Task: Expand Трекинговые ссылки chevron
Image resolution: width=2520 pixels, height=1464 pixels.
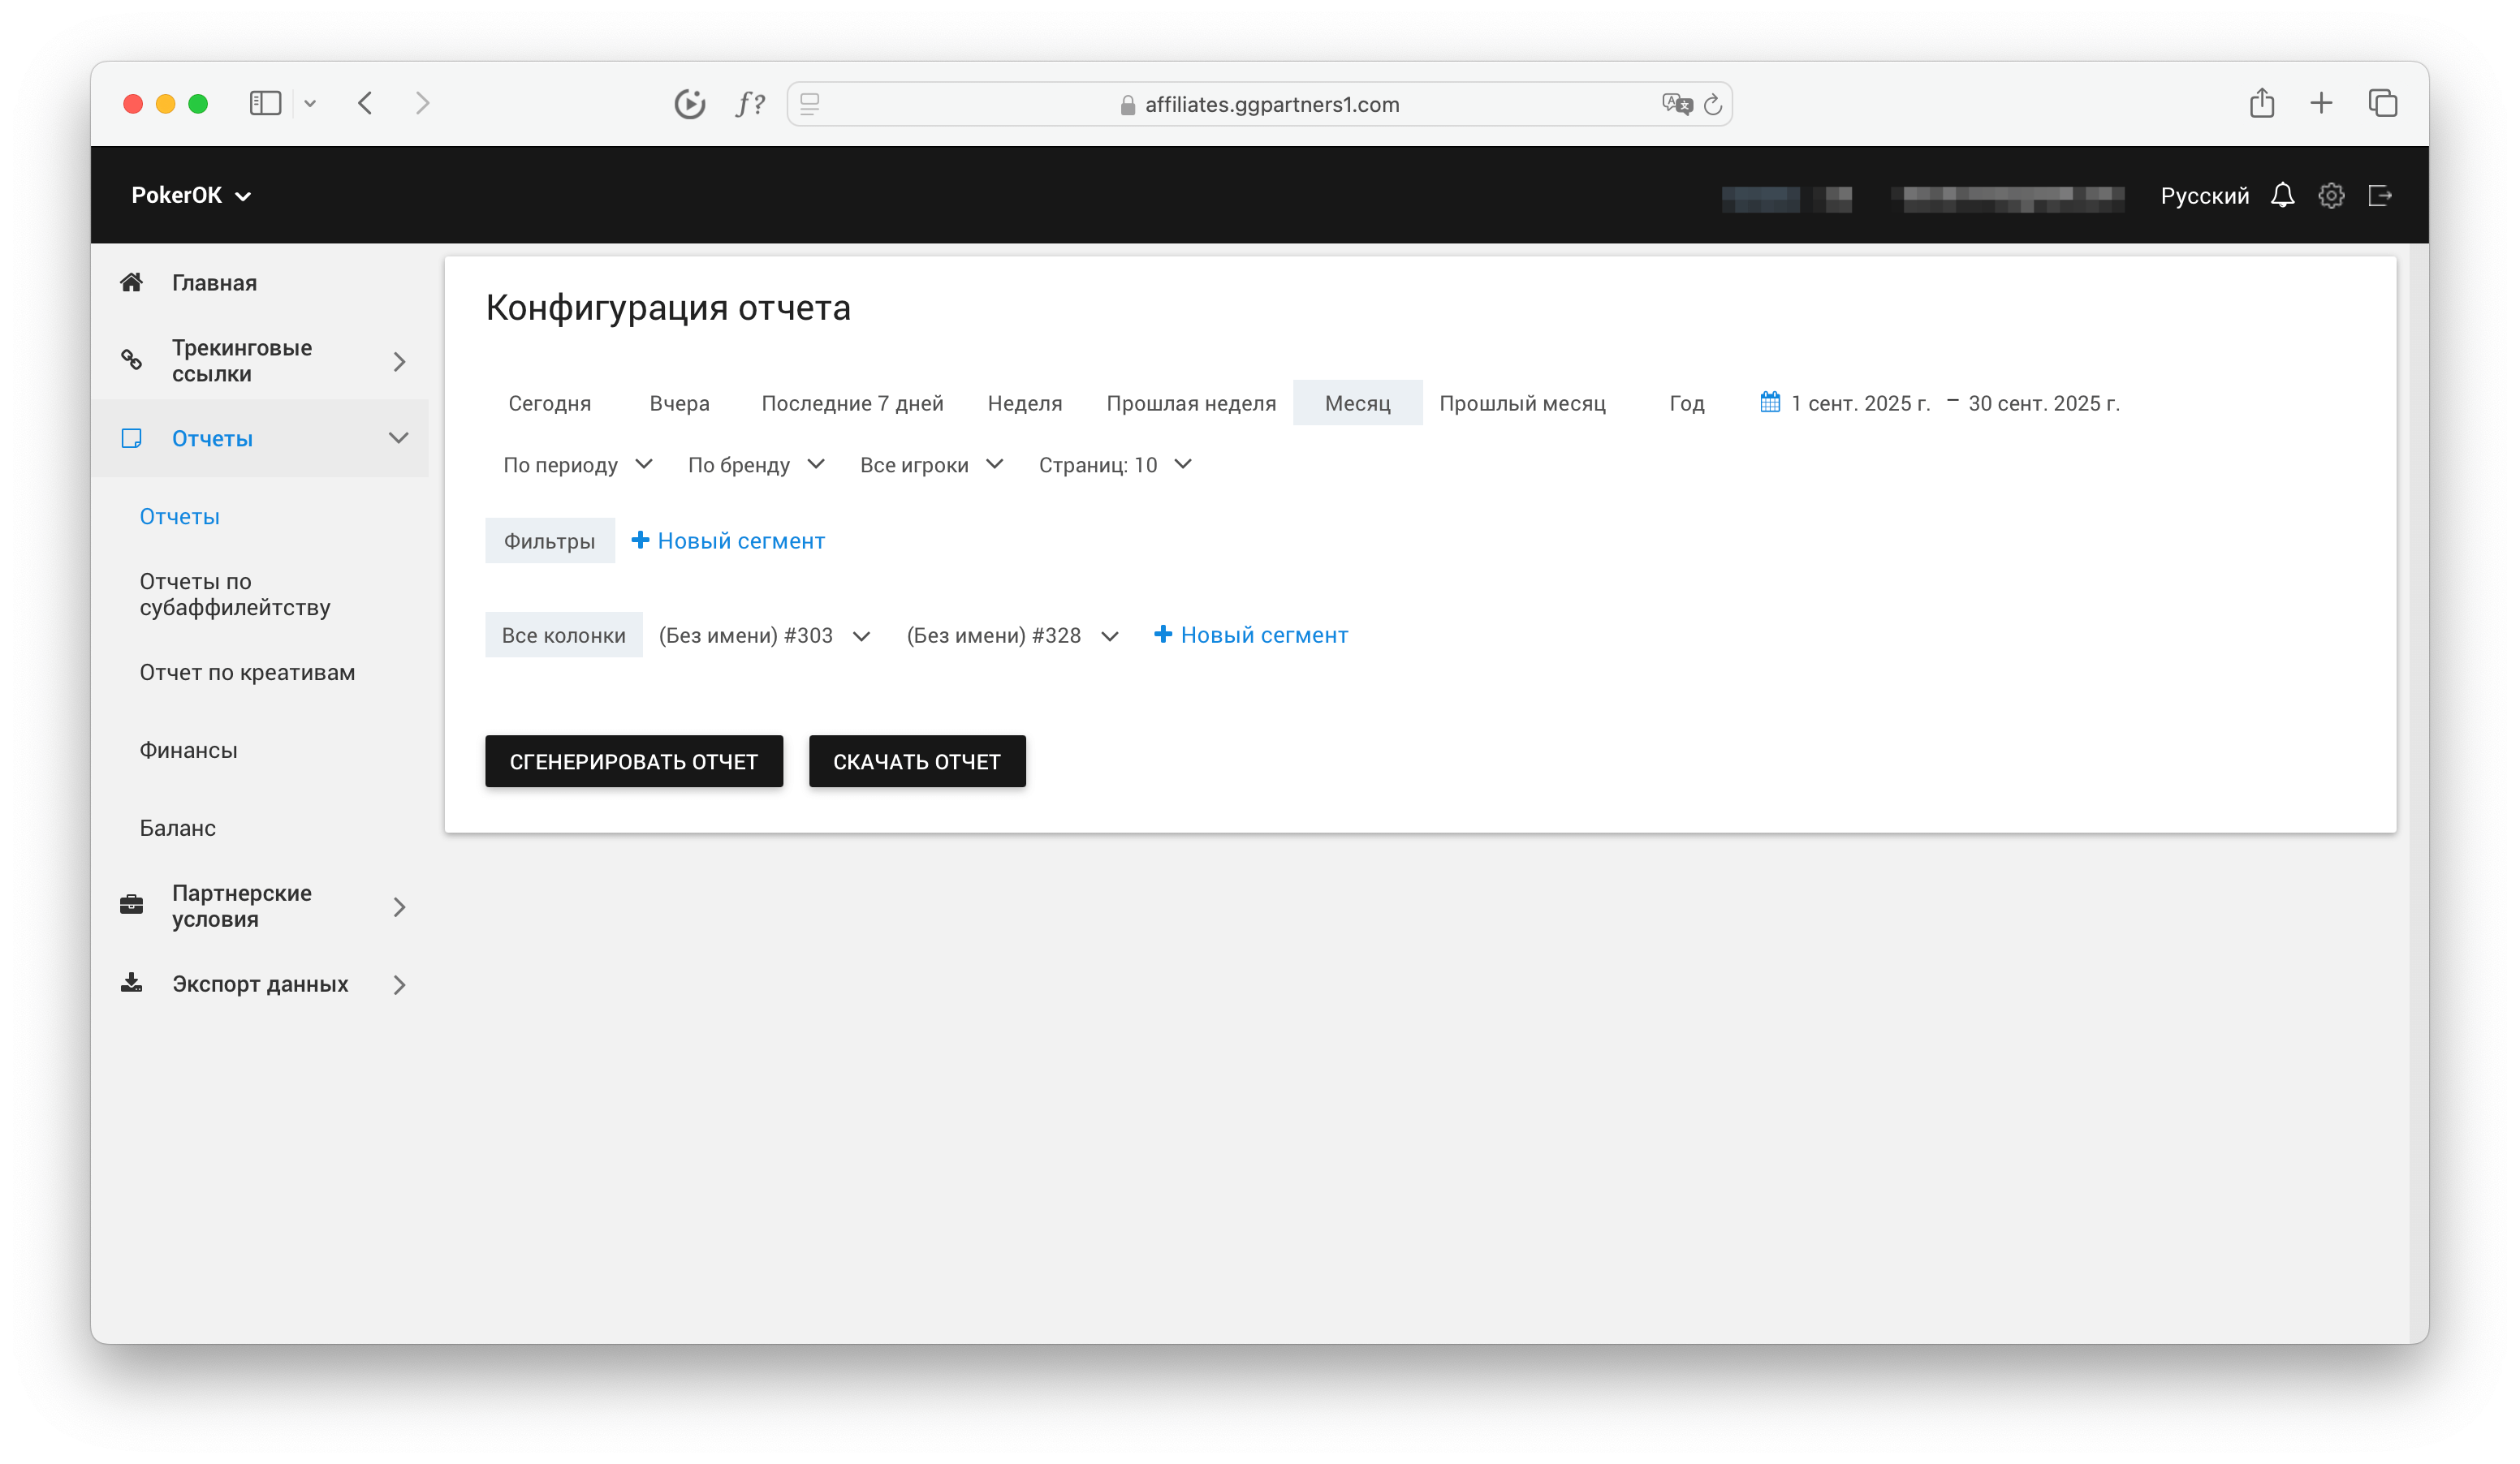Action: pyautogui.click(x=399, y=361)
